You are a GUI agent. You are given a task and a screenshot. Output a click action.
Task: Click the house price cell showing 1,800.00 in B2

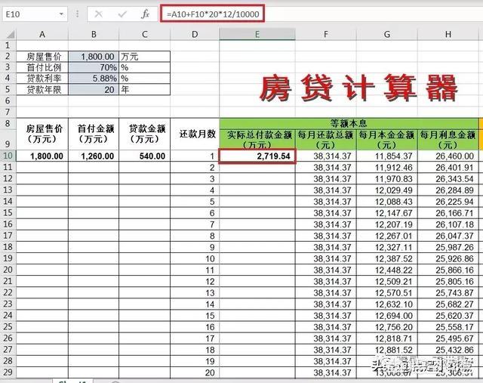(93, 56)
